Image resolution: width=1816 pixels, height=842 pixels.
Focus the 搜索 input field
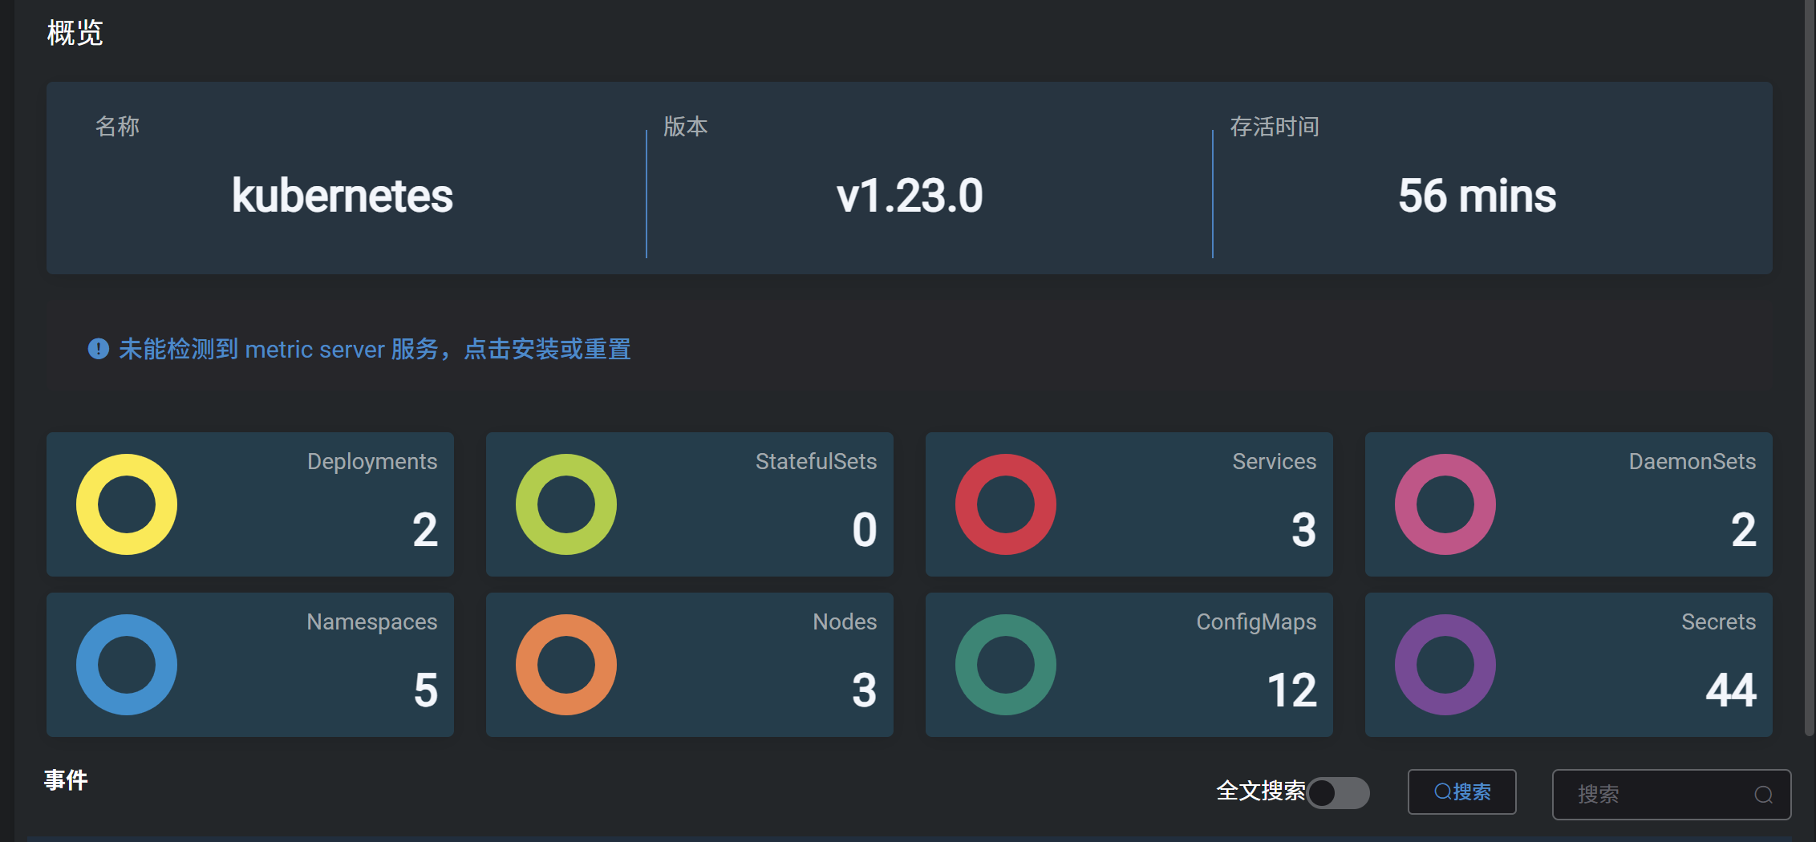coord(1672,795)
